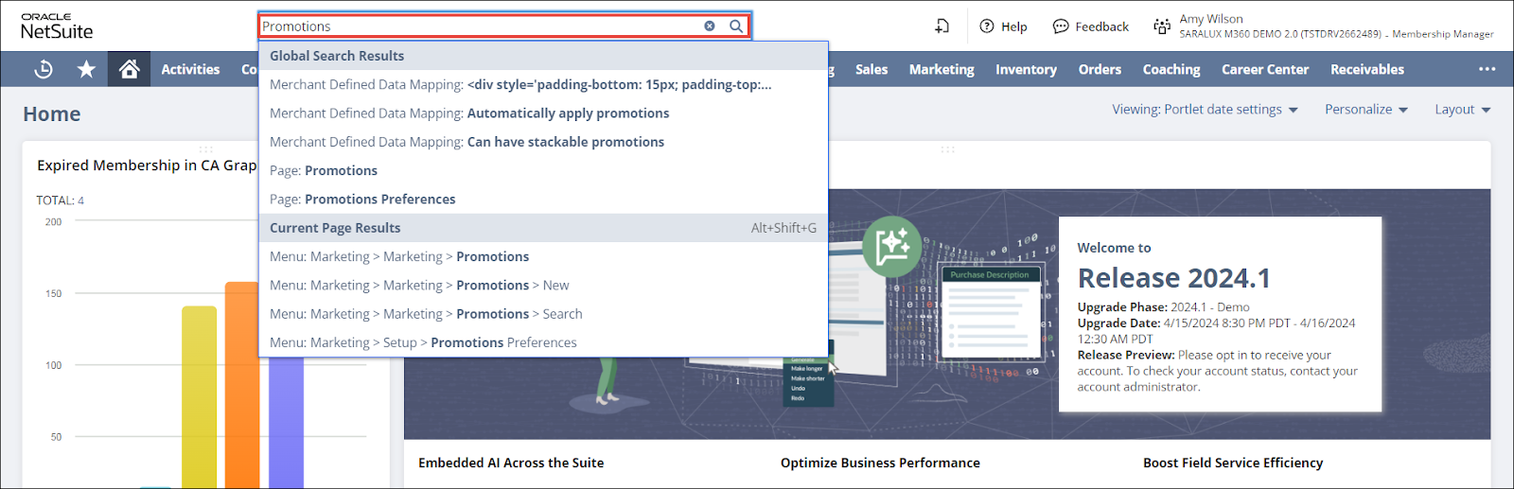Show more menus with ellipsis icon
The image size is (1514, 489).
(1487, 69)
